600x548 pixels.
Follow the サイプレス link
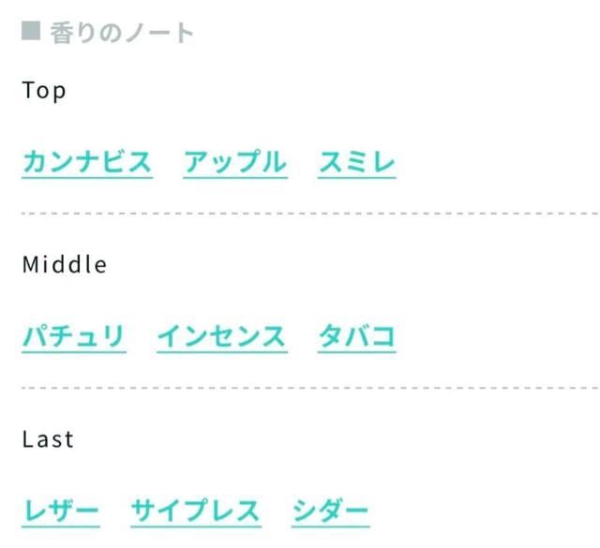click(196, 511)
